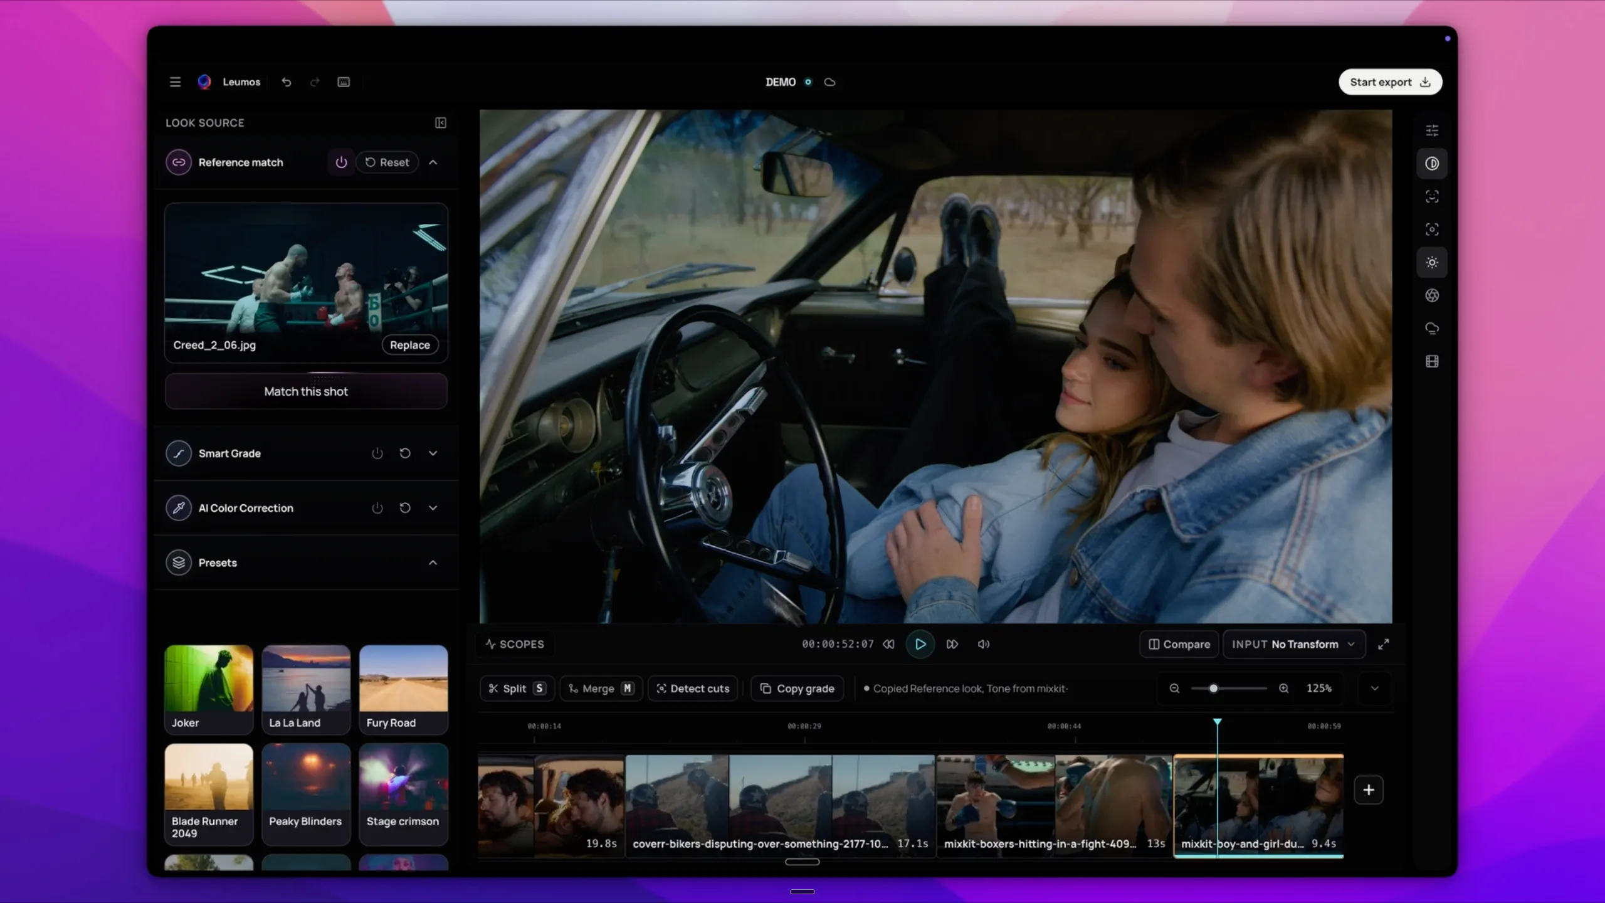This screenshot has height=903, width=1605.
Task: Toggle the Scopes display
Action: click(x=515, y=645)
